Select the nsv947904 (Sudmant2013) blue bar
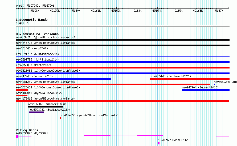237x146 pixels. tap(206, 90)
